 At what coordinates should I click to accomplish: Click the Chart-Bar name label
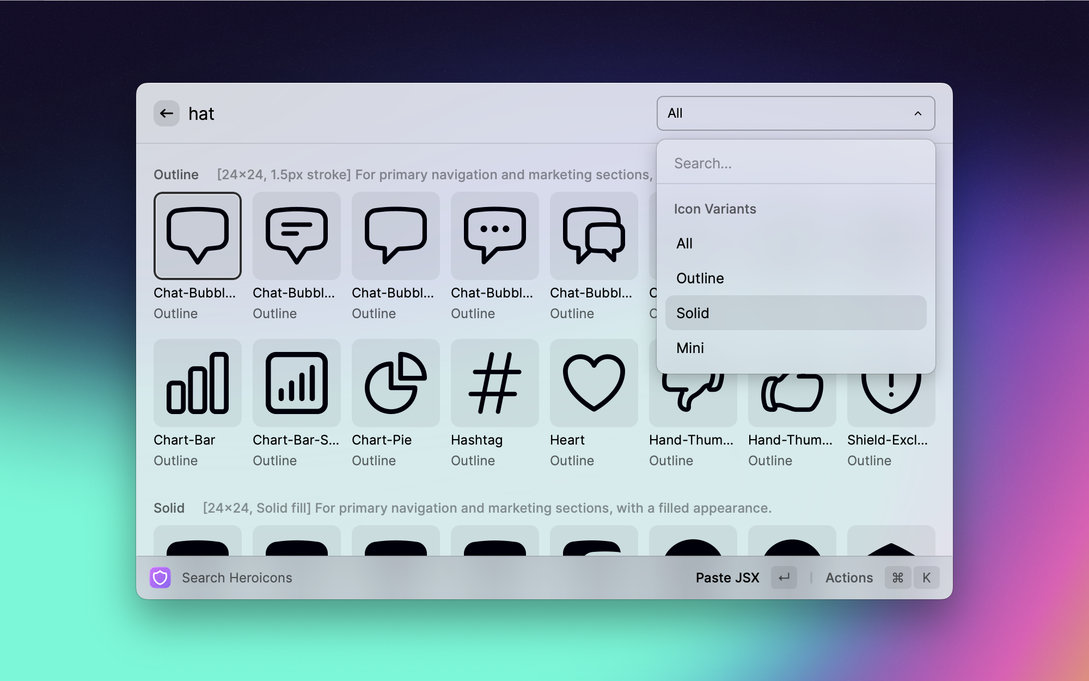point(184,440)
